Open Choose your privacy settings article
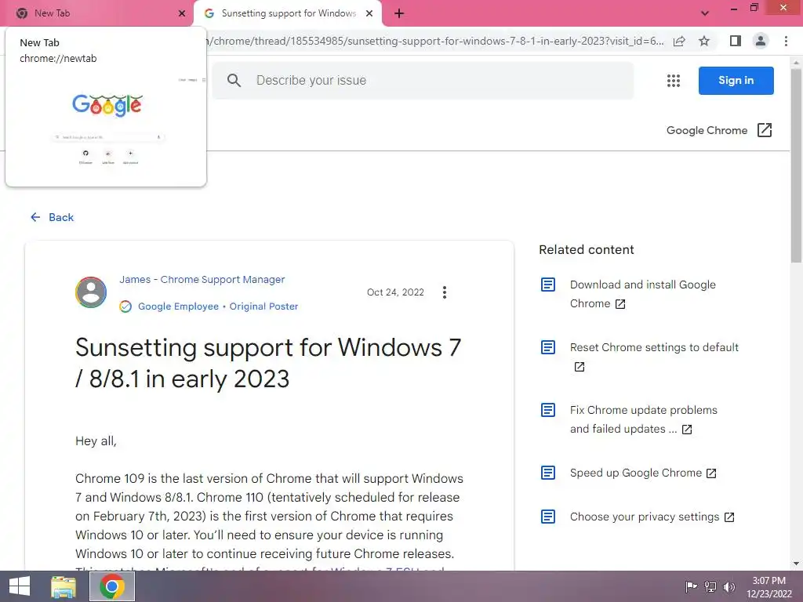The width and height of the screenshot is (803, 602). [645, 517]
